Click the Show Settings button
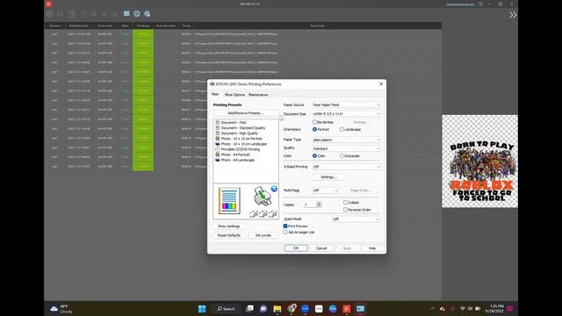The image size is (562, 316). 228,226
